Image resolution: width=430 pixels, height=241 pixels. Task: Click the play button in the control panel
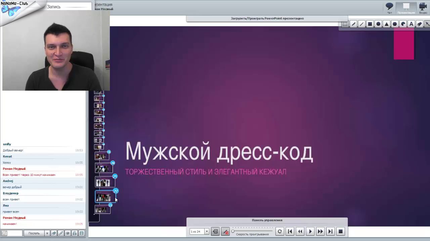(x=310, y=231)
